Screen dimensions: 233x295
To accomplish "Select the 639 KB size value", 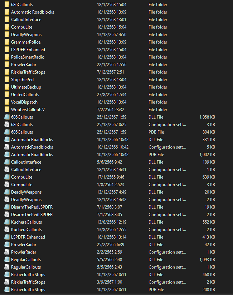I will coord(209,177).
